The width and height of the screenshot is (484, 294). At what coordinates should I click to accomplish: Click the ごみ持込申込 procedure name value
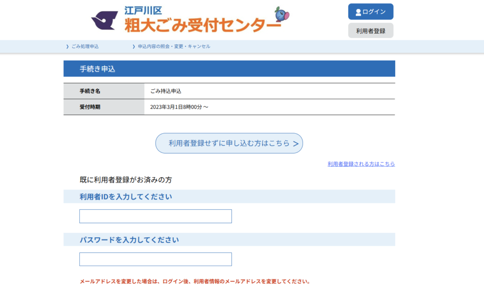pyautogui.click(x=166, y=91)
